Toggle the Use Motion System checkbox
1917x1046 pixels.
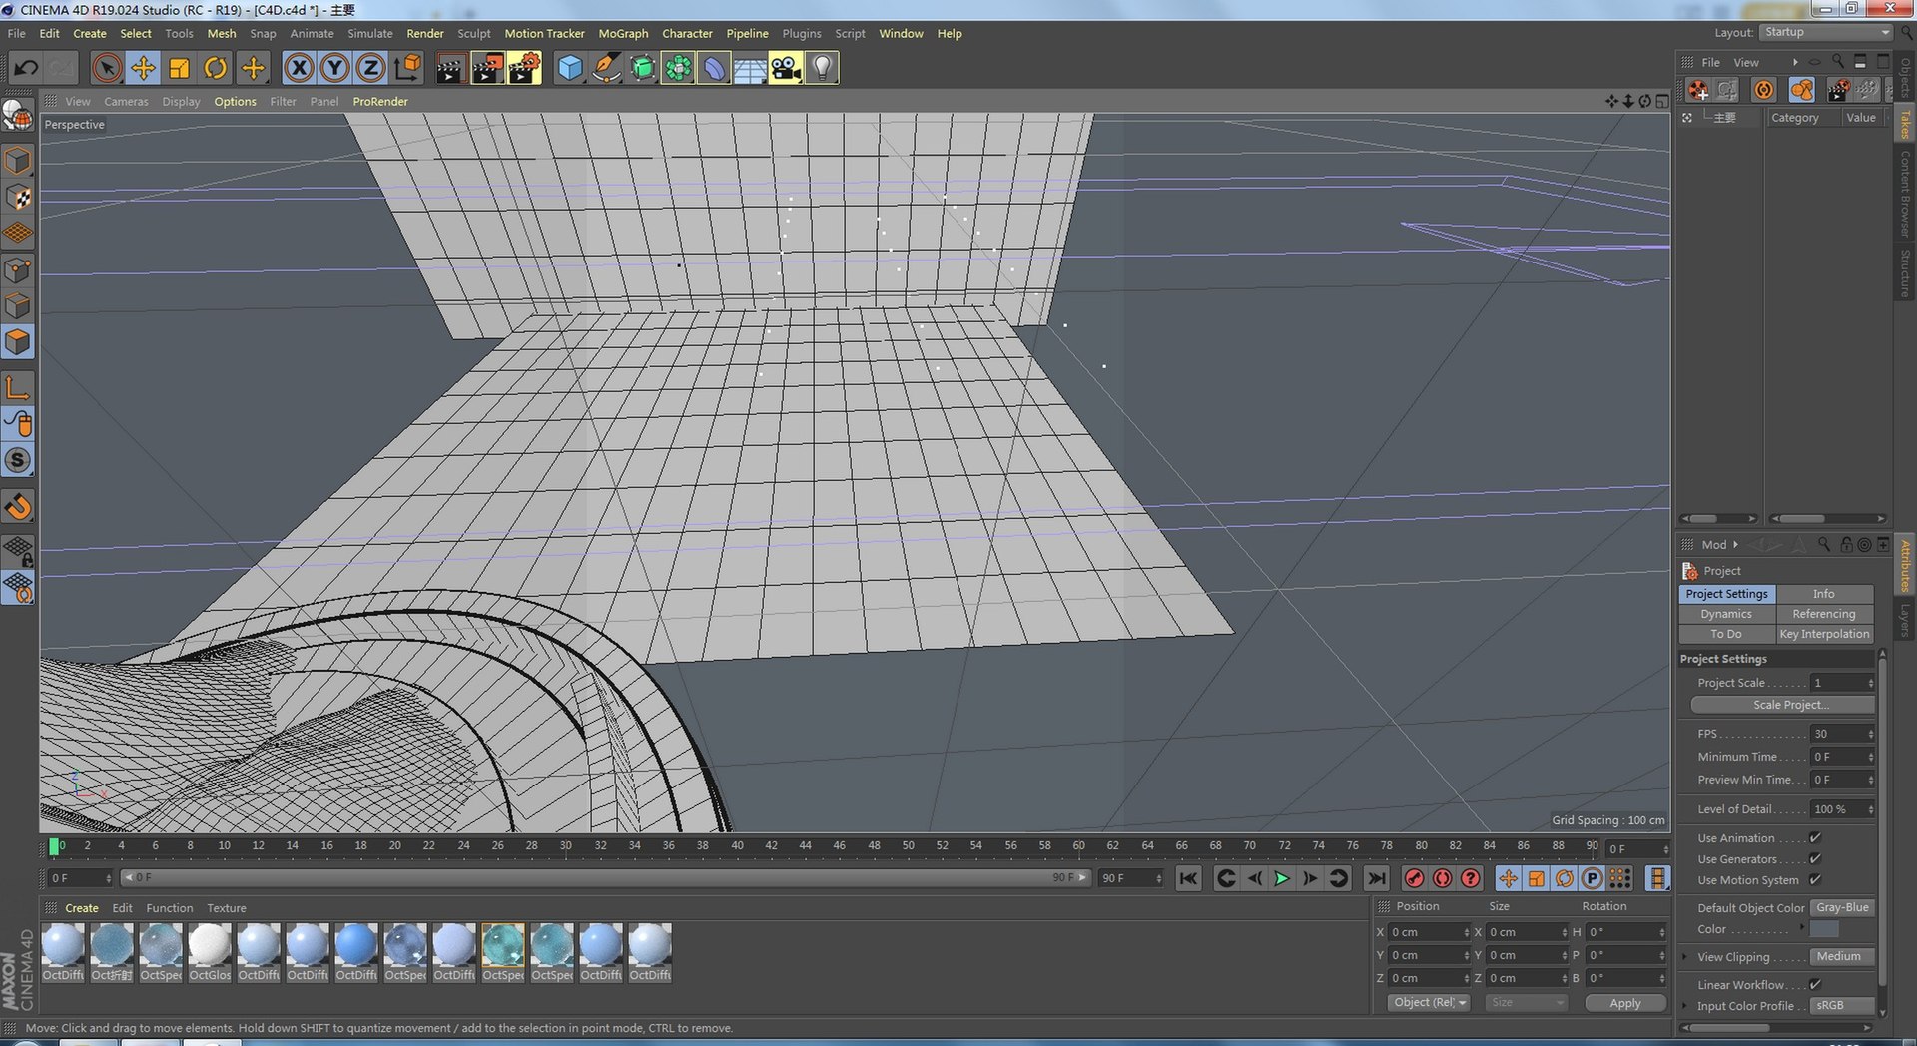pyautogui.click(x=1815, y=880)
